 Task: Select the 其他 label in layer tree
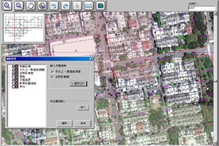pos(22,87)
